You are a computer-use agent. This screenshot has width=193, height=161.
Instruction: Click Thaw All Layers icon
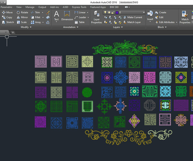click(115, 22)
